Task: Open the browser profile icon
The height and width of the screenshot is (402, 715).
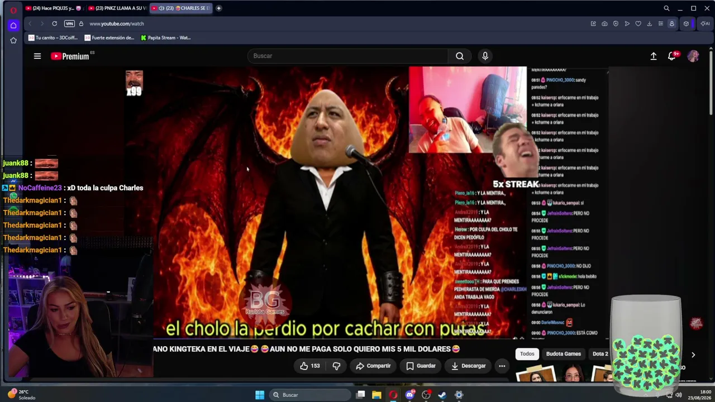Action: coord(671,23)
